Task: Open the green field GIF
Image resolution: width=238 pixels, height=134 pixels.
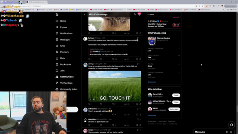Action: pos(115,86)
